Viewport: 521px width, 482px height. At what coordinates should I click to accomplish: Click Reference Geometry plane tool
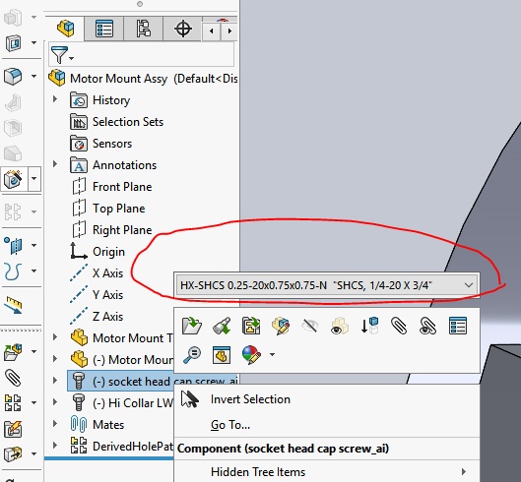(13, 245)
